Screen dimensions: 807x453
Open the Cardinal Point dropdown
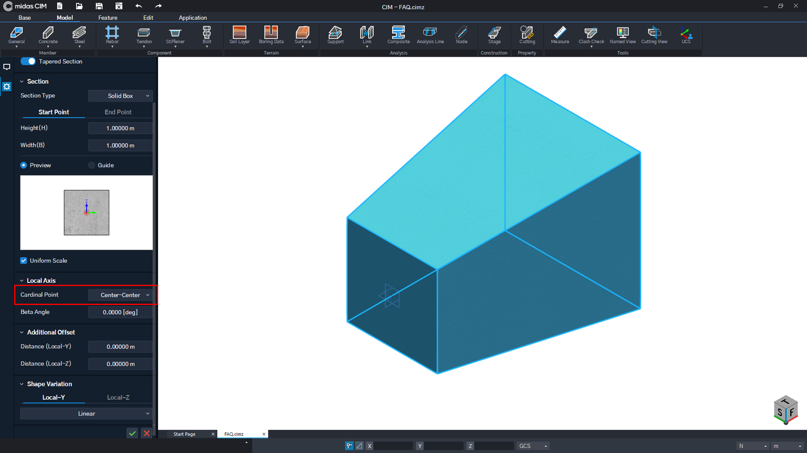[120, 295]
